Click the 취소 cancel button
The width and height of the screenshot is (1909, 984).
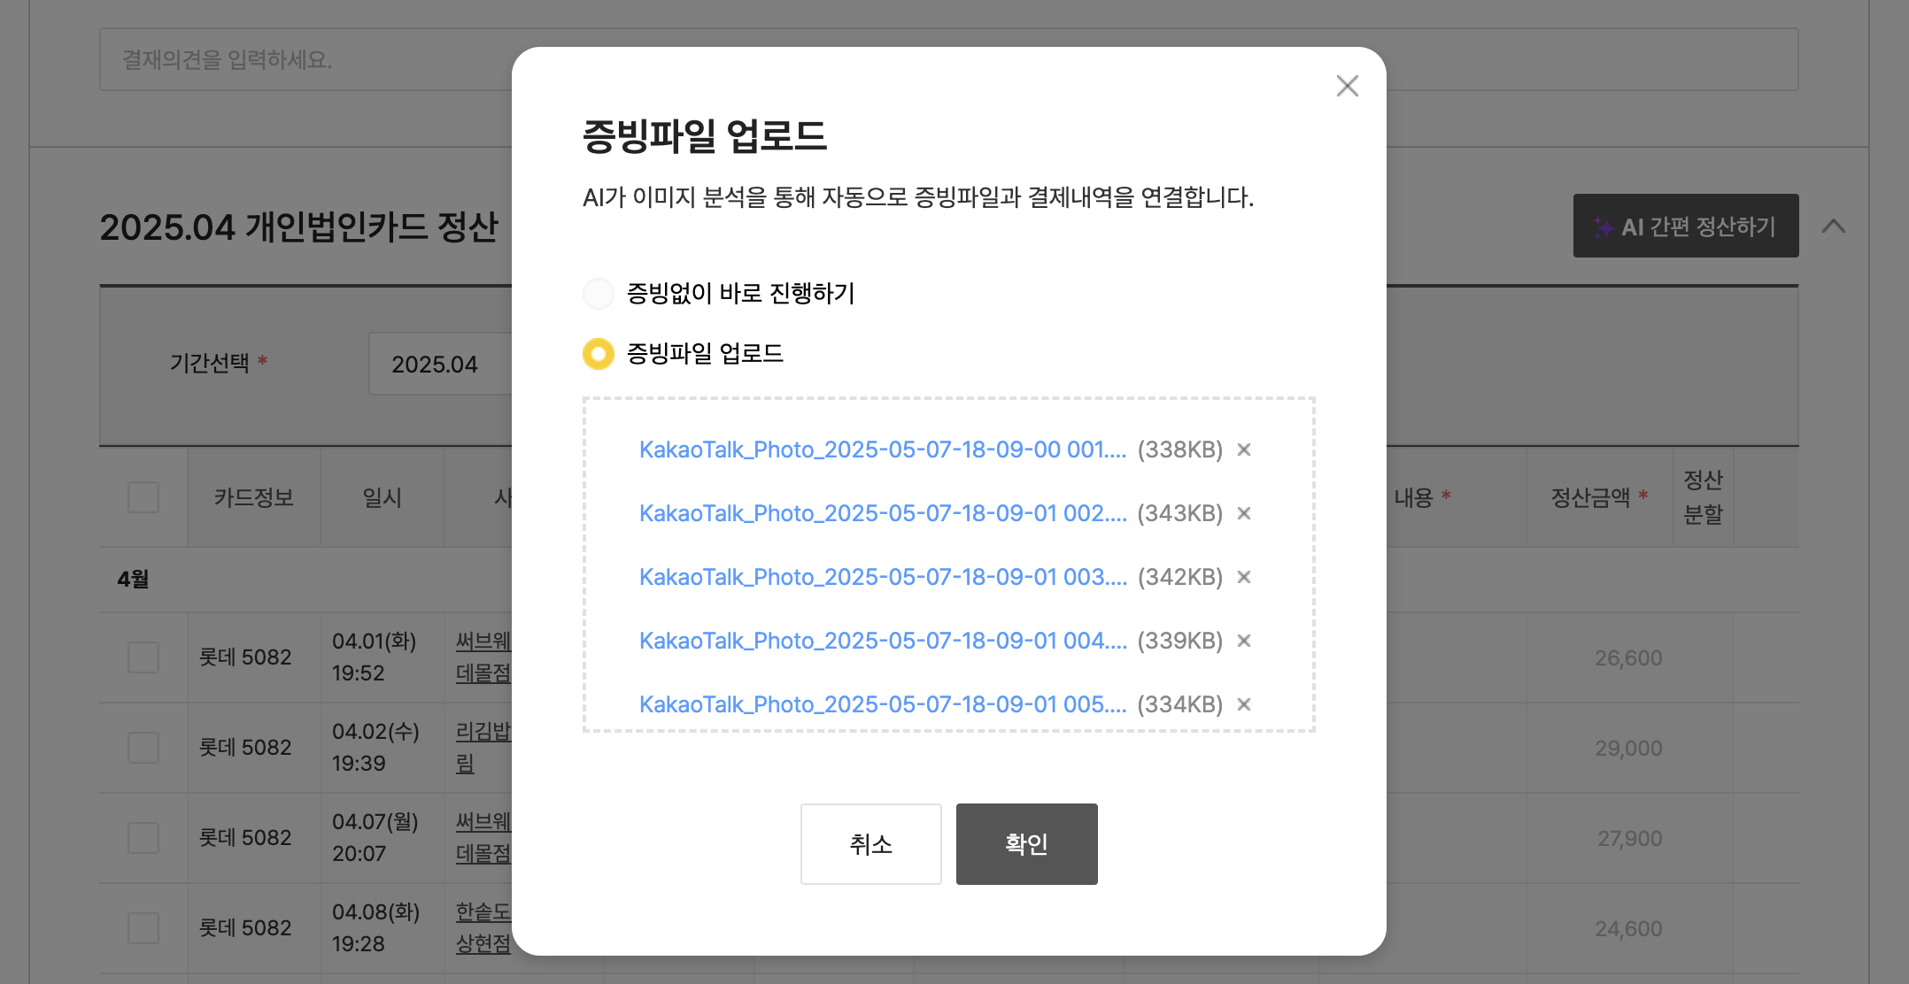click(870, 843)
